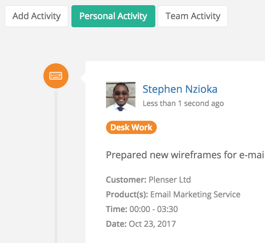
Task: Click the Product(s) field label
Action: coord(127,194)
